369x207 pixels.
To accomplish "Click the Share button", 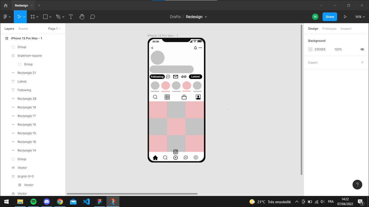I will coord(330,16).
